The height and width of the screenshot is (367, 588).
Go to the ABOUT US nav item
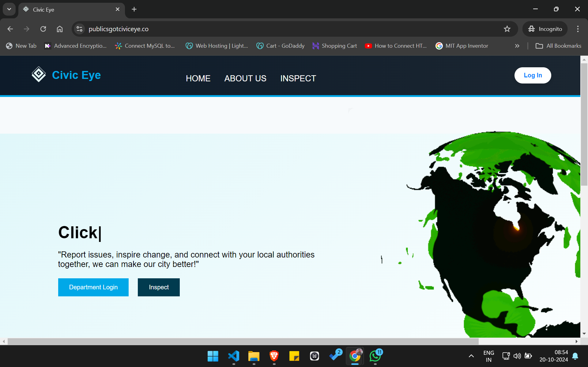(x=245, y=79)
